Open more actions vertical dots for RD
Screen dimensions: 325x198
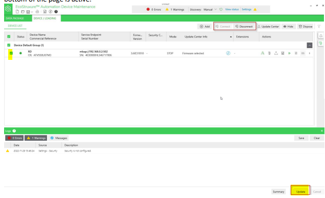[x=310, y=53]
